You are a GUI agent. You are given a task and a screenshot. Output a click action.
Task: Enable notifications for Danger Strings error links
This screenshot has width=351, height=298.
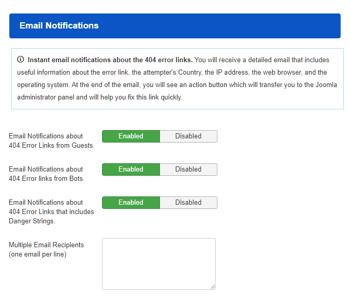pyautogui.click(x=131, y=203)
